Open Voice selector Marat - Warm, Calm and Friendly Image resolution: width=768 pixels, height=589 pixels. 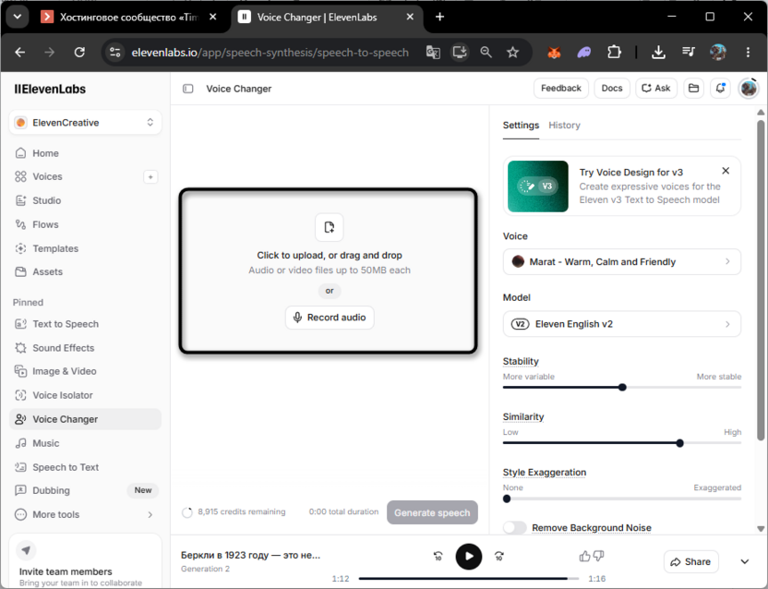(621, 261)
